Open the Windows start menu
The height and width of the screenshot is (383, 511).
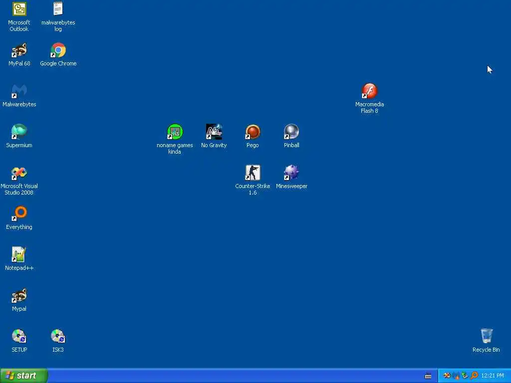(x=24, y=376)
